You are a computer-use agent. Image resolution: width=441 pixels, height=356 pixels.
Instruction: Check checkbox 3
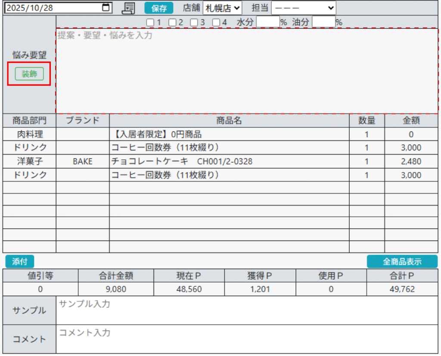[194, 22]
